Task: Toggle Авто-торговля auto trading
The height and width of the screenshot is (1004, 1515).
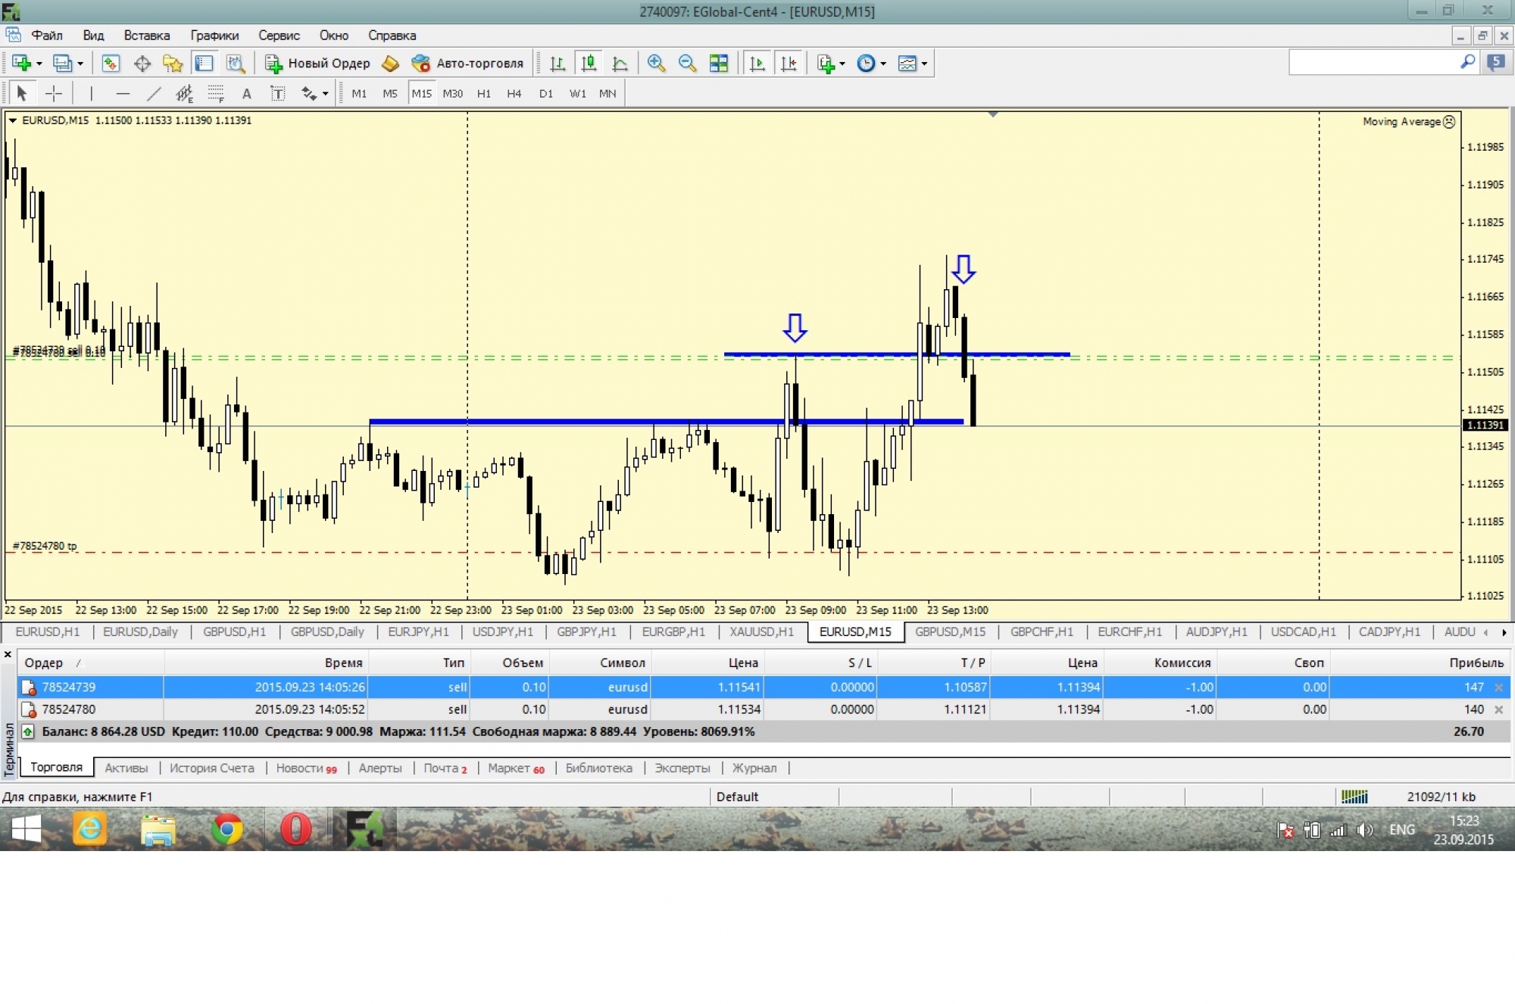Action: coord(467,64)
